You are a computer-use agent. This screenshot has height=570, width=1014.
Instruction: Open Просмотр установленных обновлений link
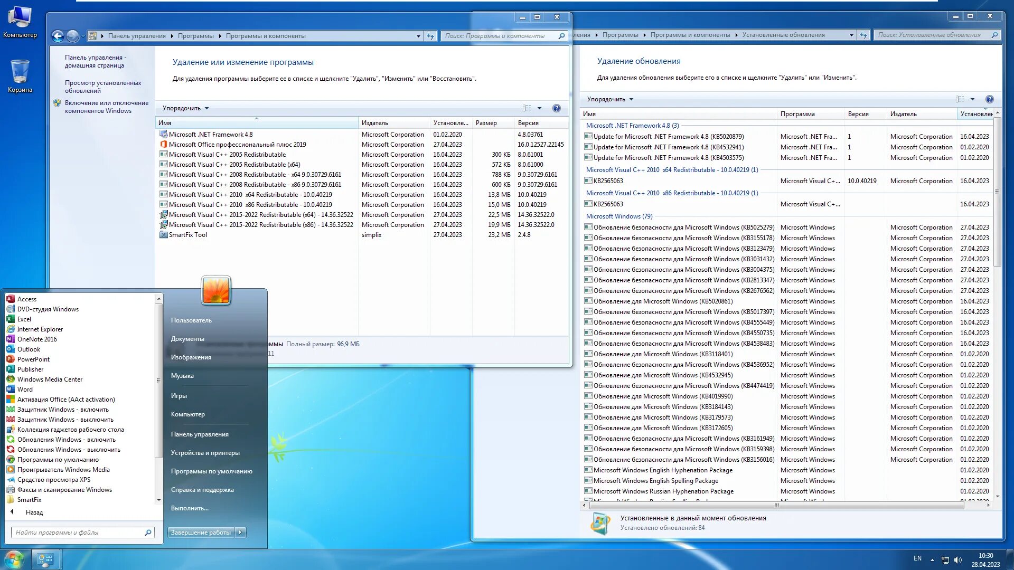click(103, 87)
